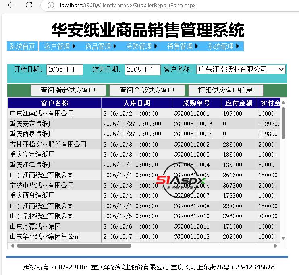The height and width of the screenshot is (275, 299).
Task: Click the table's horizontal scrollbar thumb
Action: (x=74, y=246)
